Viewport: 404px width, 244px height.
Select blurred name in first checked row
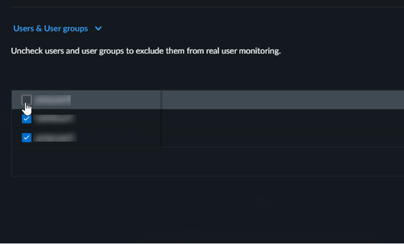pyautogui.click(x=54, y=119)
